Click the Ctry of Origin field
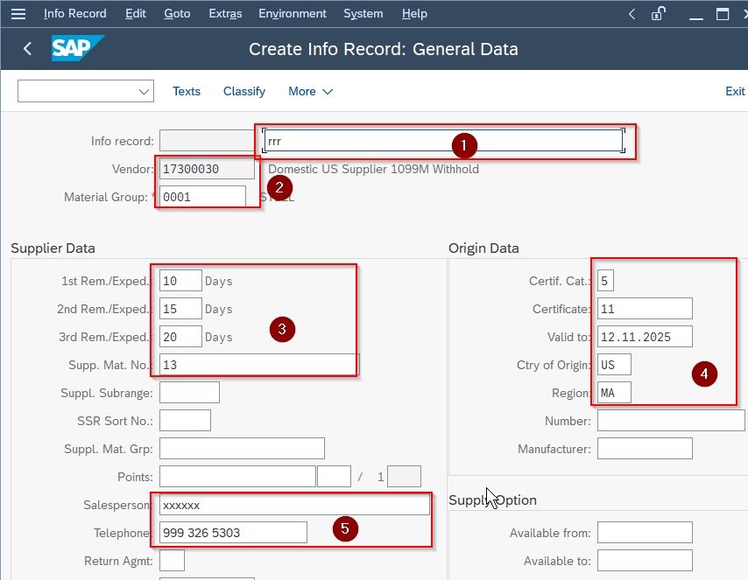The width and height of the screenshot is (748, 580). [614, 365]
